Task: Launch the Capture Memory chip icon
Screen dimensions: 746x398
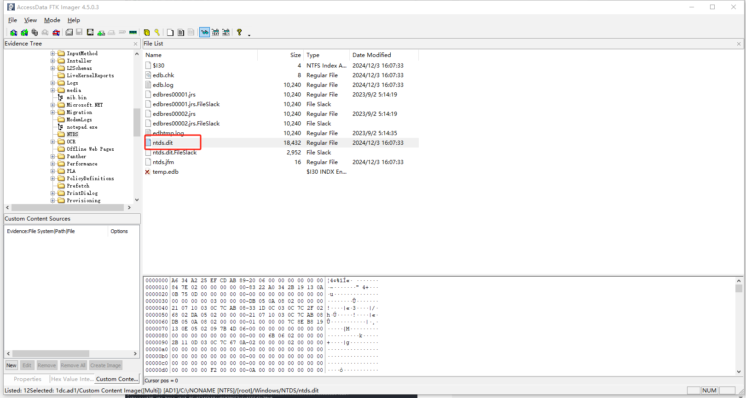Action: click(x=133, y=32)
